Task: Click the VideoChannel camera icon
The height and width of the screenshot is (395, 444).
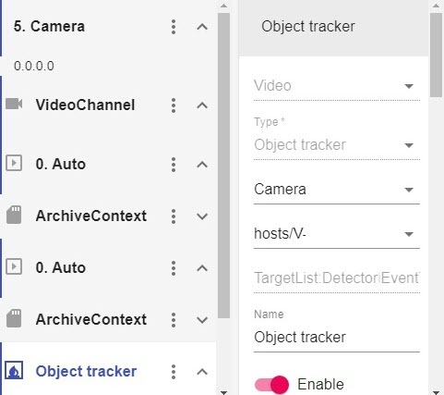Action: [x=14, y=104]
